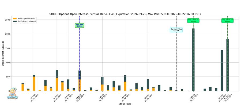Click the 'Strike Price' x-axis label
The image size is (241, 107).
pyautogui.click(x=125, y=104)
